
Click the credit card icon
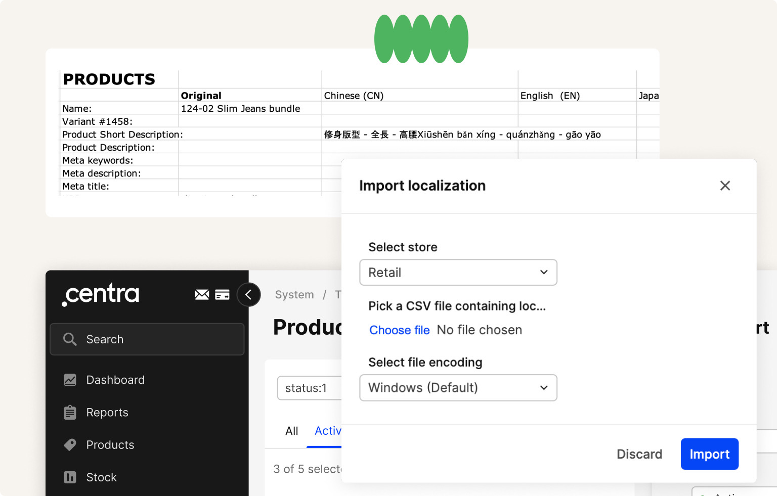click(x=222, y=294)
